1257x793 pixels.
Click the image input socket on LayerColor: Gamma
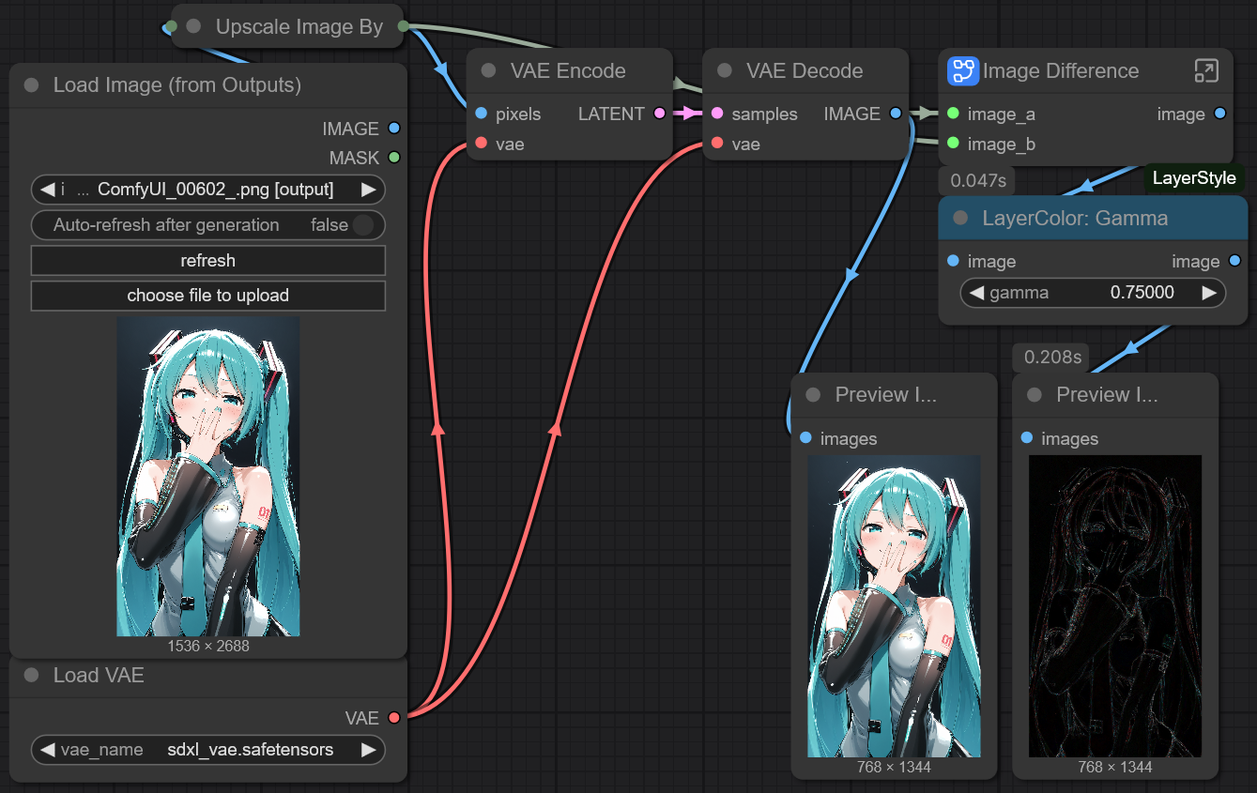pyautogui.click(x=954, y=261)
